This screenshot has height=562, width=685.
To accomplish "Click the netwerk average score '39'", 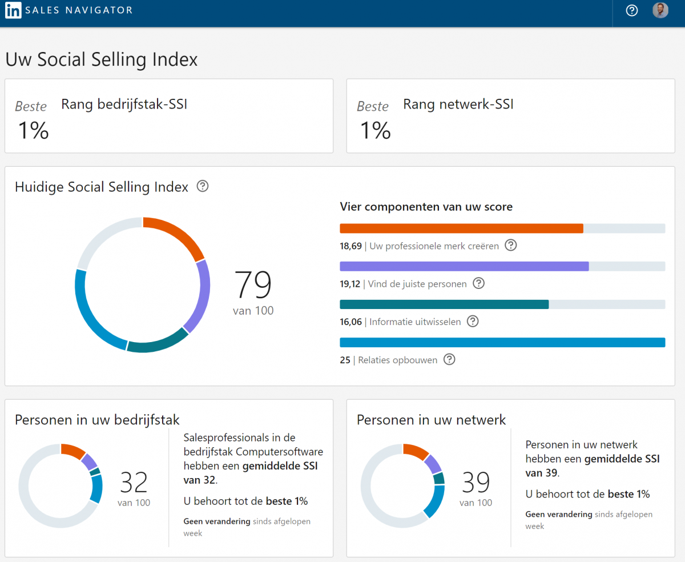I will [x=476, y=483].
